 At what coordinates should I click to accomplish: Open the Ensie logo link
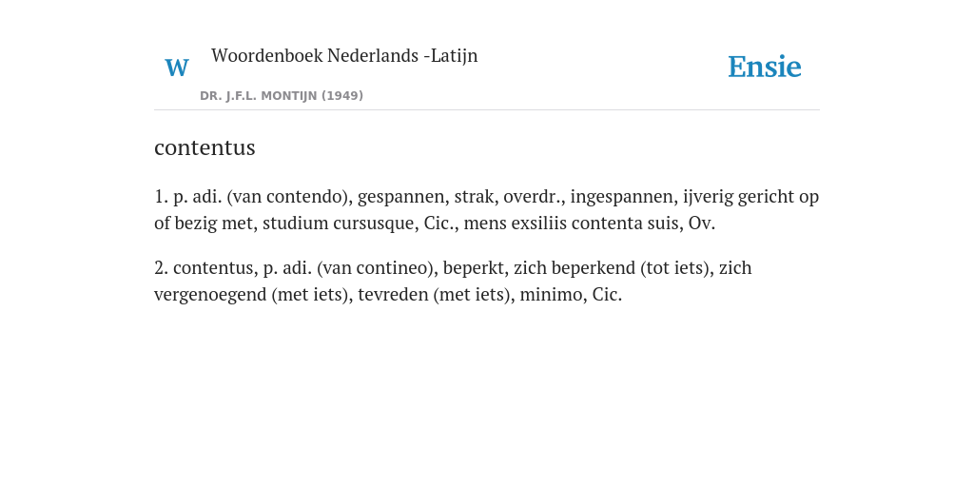click(x=765, y=67)
